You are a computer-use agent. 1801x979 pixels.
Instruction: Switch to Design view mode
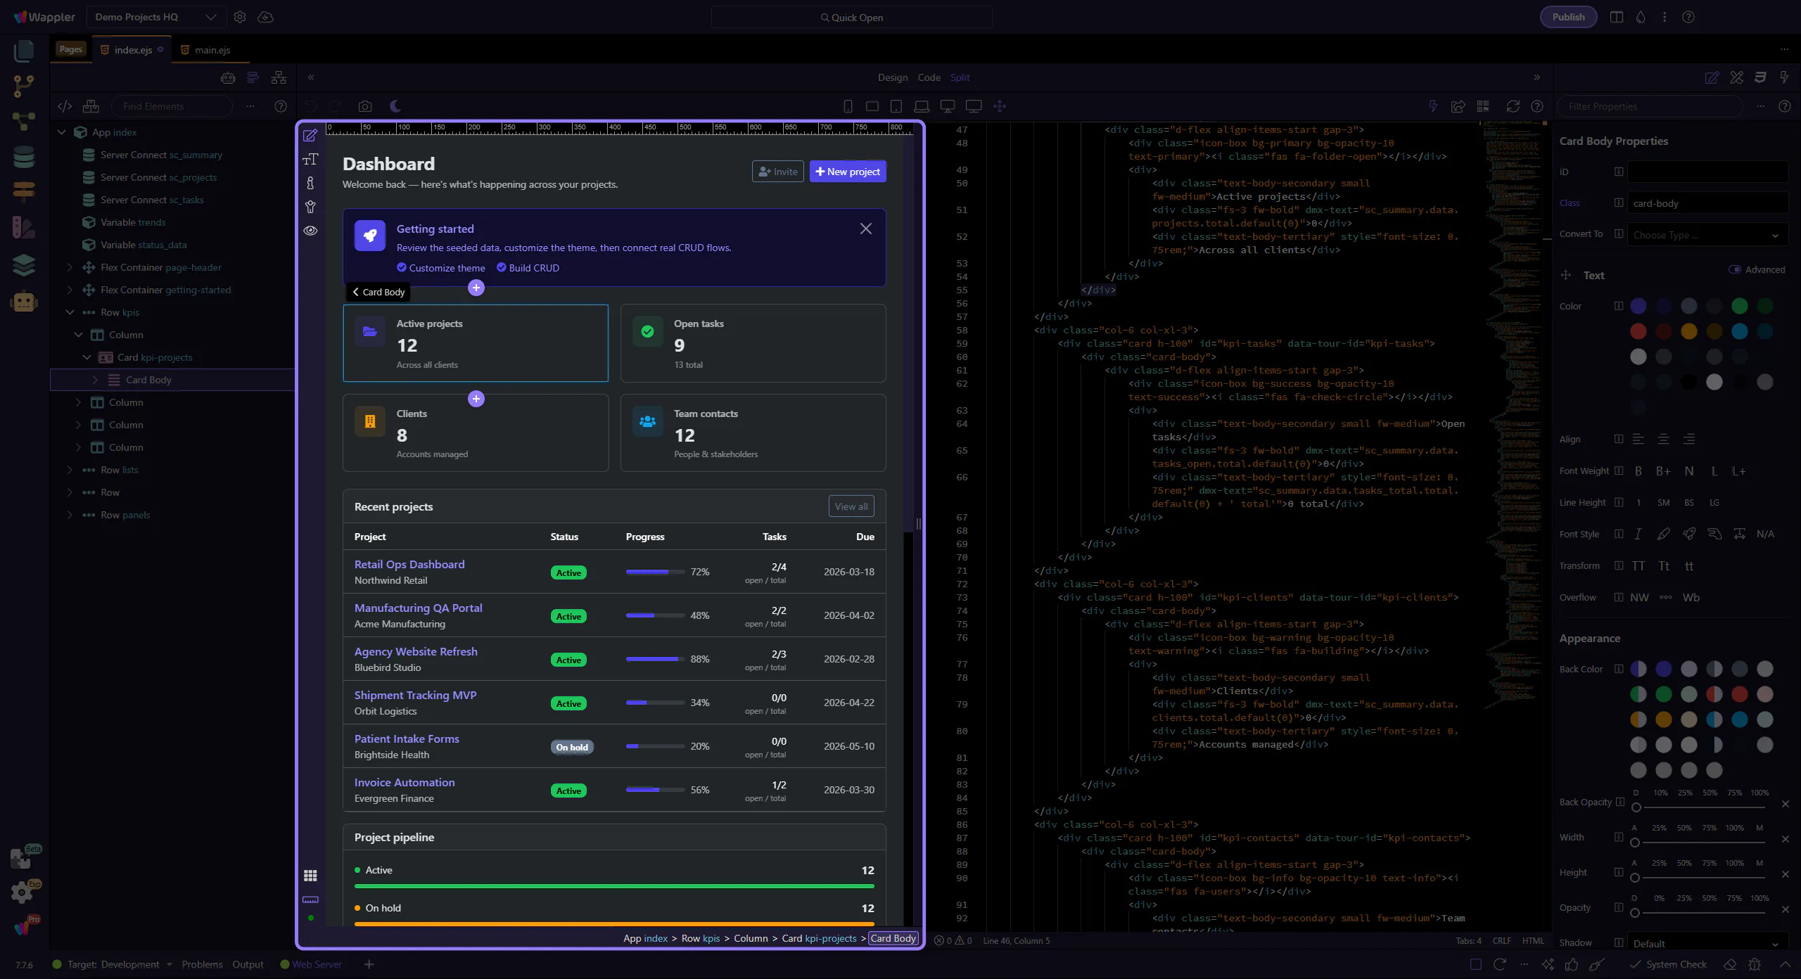tap(892, 77)
